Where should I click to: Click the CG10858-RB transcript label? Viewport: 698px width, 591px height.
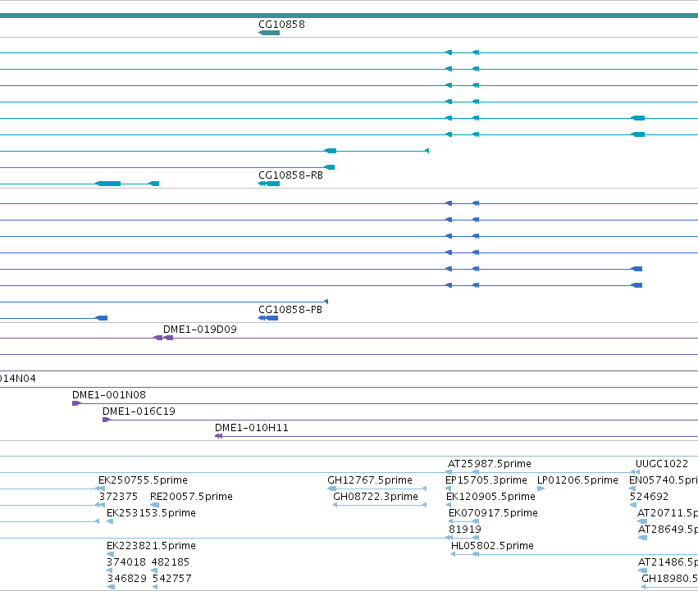click(x=290, y=175)
